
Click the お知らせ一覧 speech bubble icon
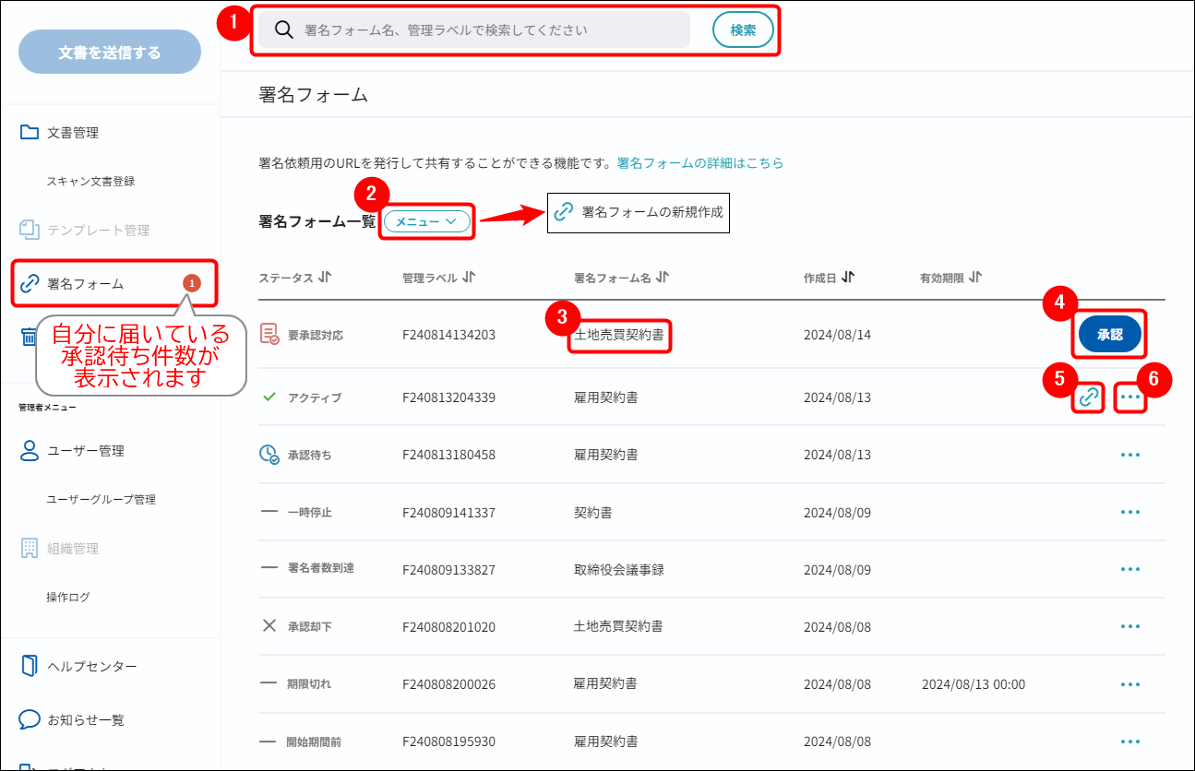[29, 719]
